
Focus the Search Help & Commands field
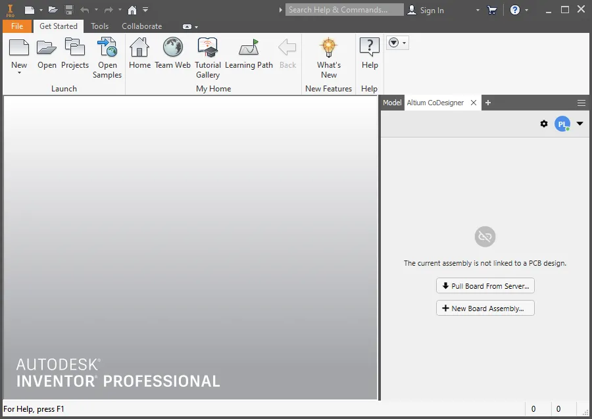344,10
